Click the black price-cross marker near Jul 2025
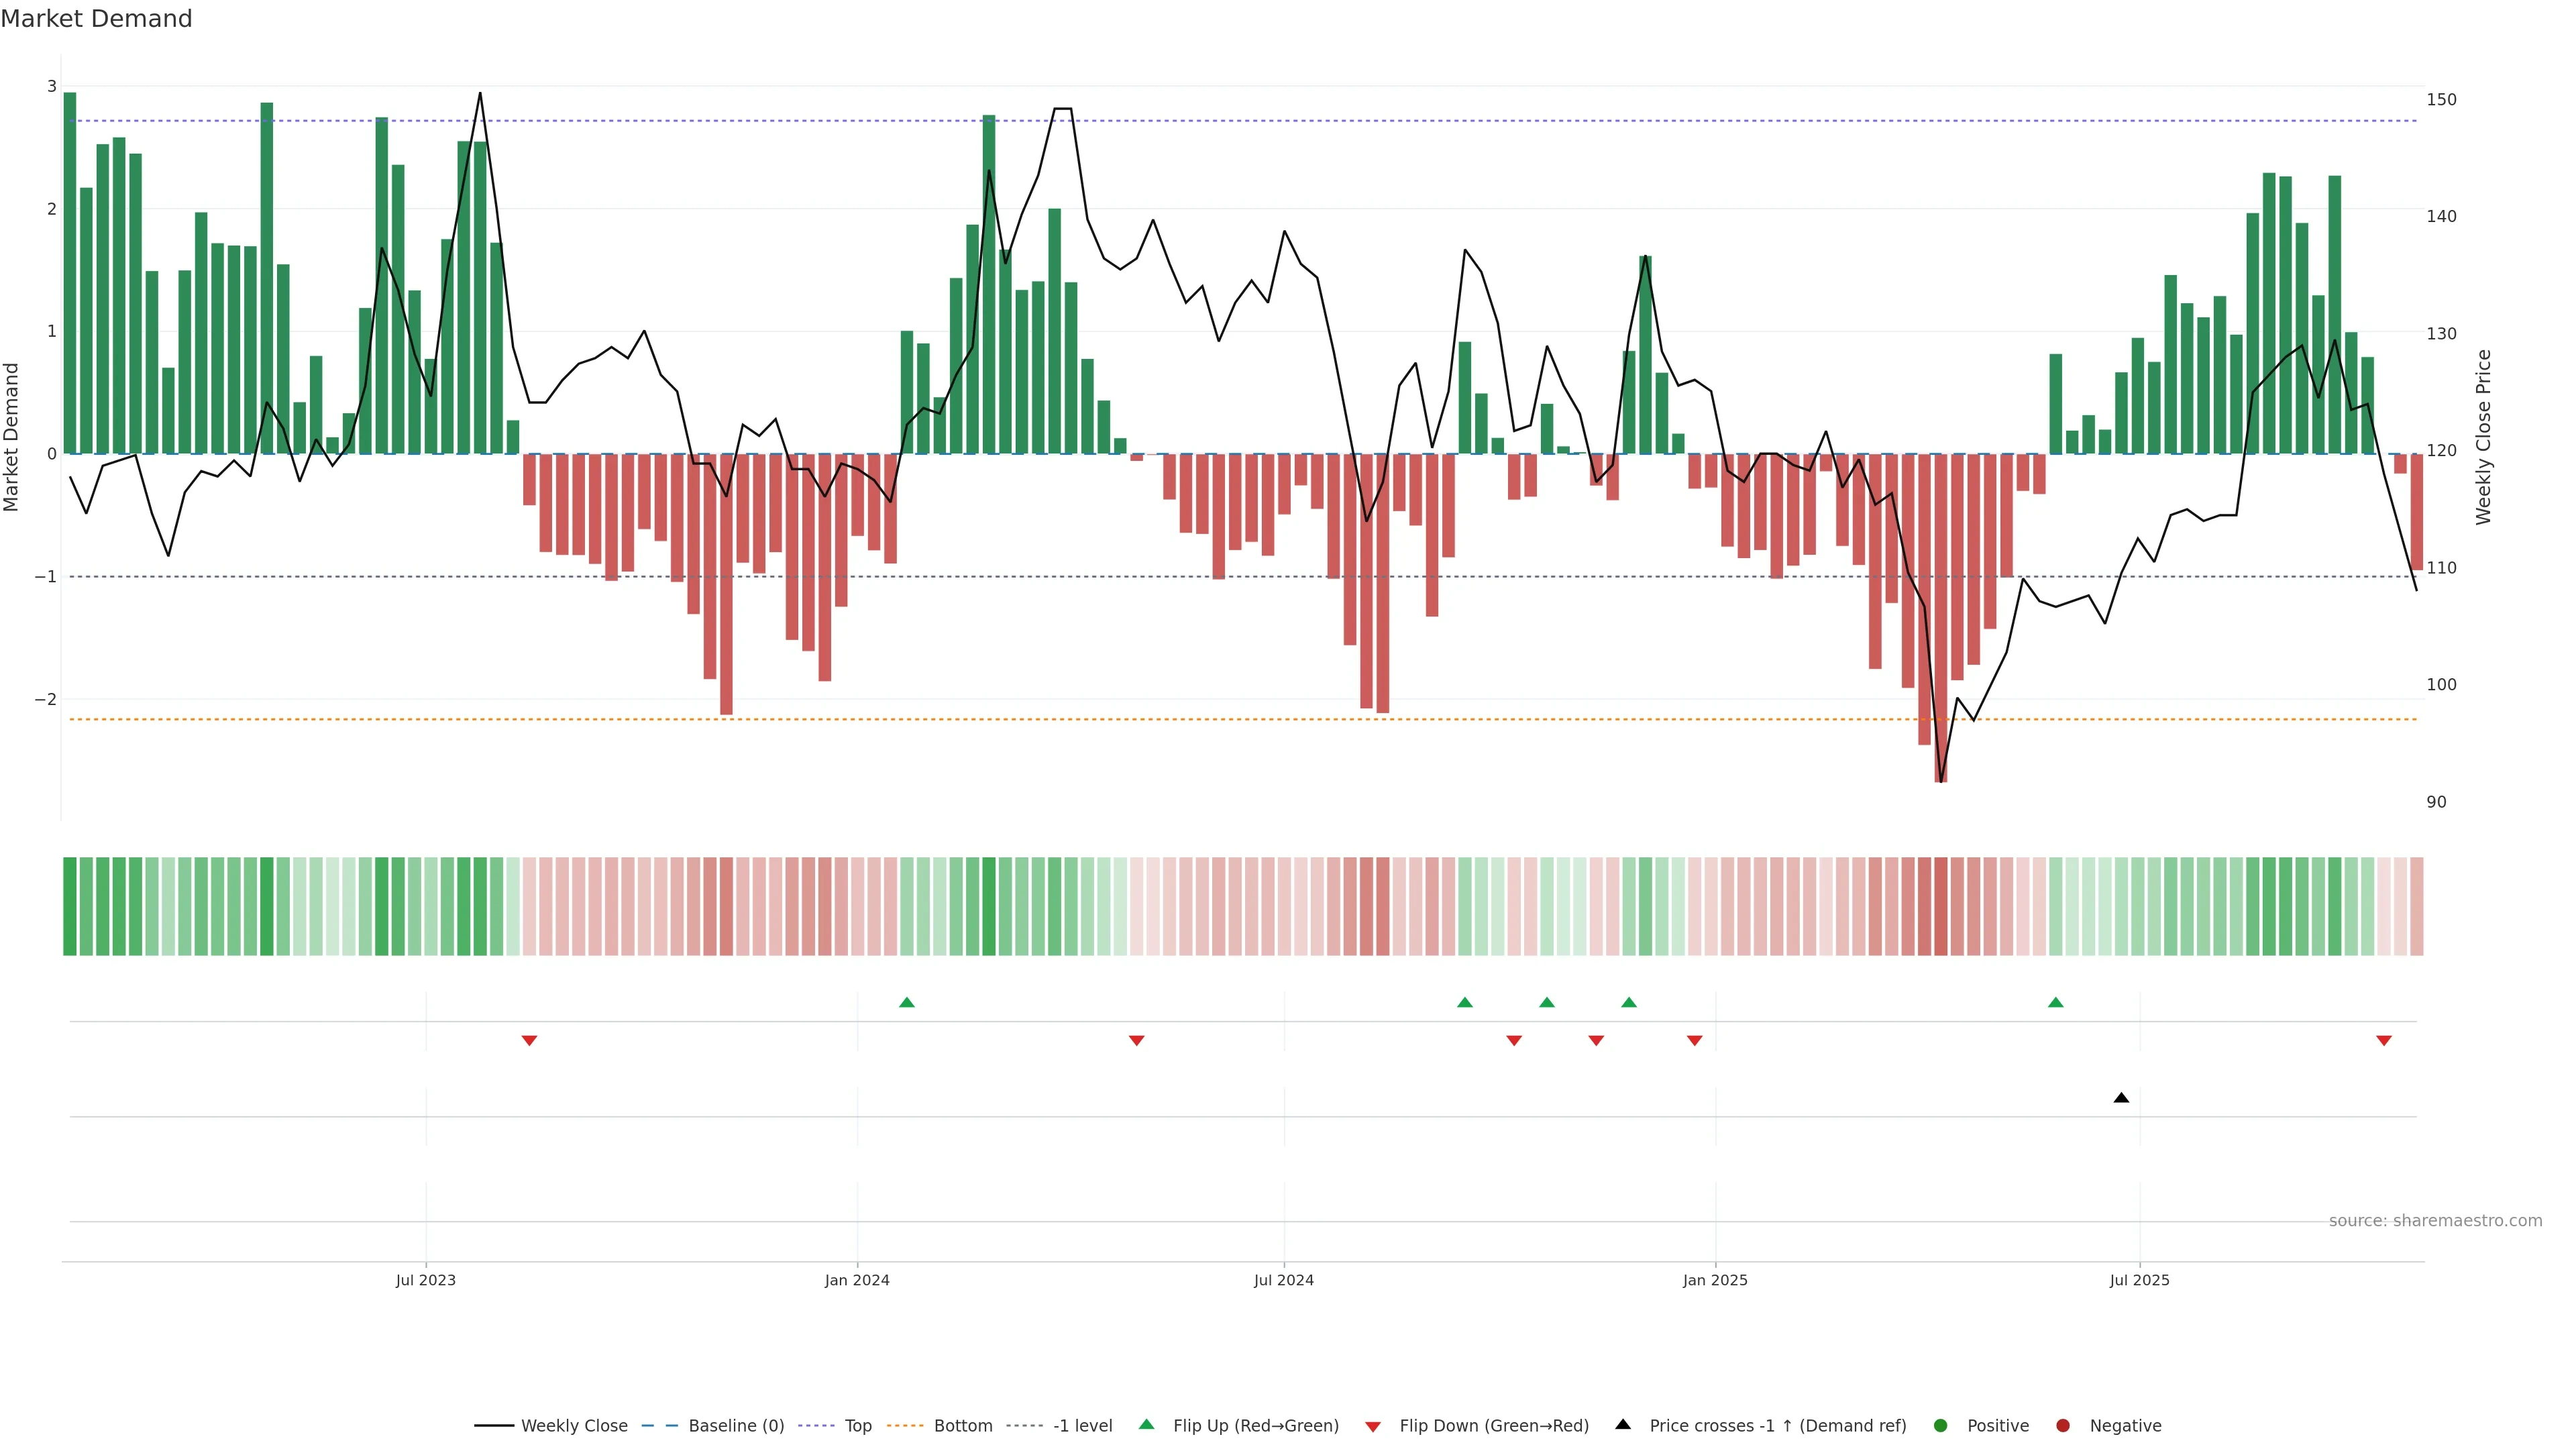This screenshot has height=1449, width=2576. point(2121,1098)
